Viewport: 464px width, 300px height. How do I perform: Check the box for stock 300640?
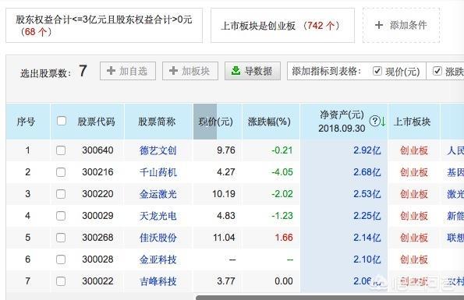coord(61,150)
